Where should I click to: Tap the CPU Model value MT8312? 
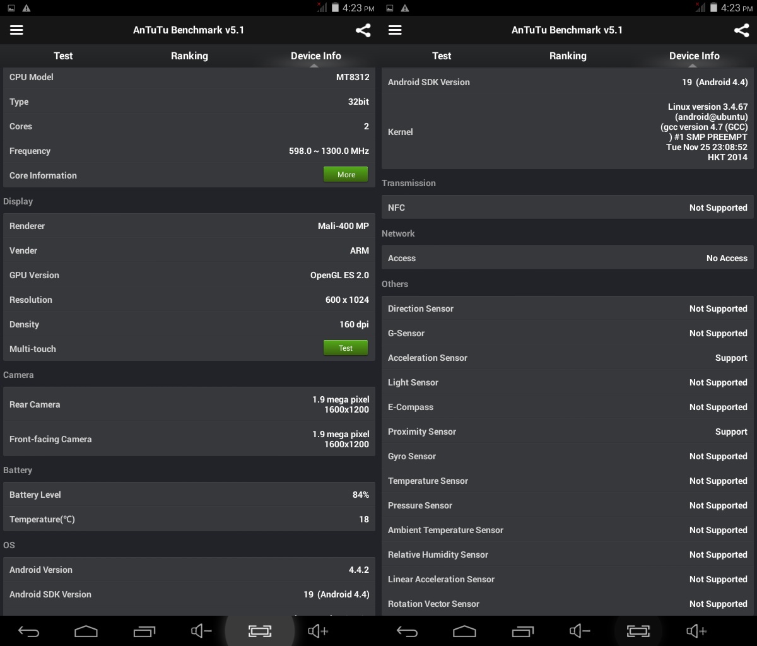[353, 77]
